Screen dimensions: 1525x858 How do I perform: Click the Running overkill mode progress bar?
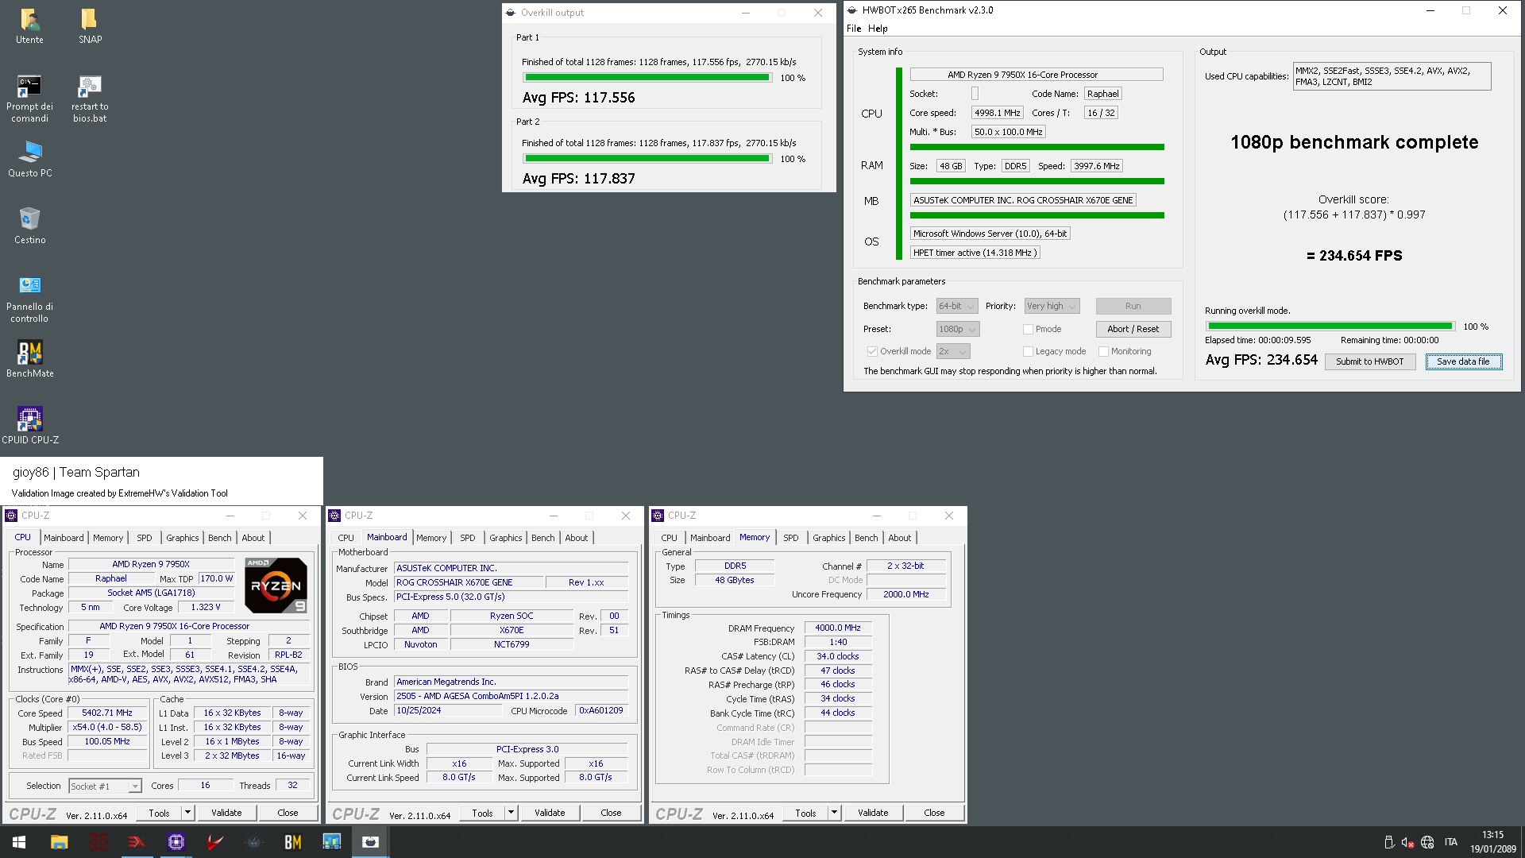[1330, 327]
